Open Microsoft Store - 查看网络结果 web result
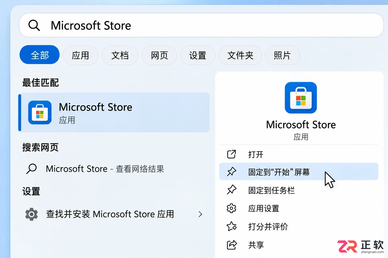Image resolution: width=388 pixels, height=258 pixels. (114, 169)
